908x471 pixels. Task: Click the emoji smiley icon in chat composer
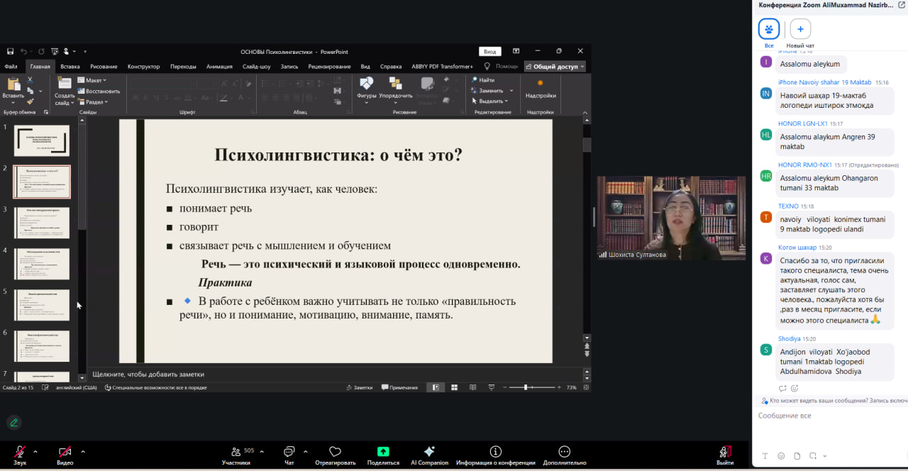(x=781, y=455)
